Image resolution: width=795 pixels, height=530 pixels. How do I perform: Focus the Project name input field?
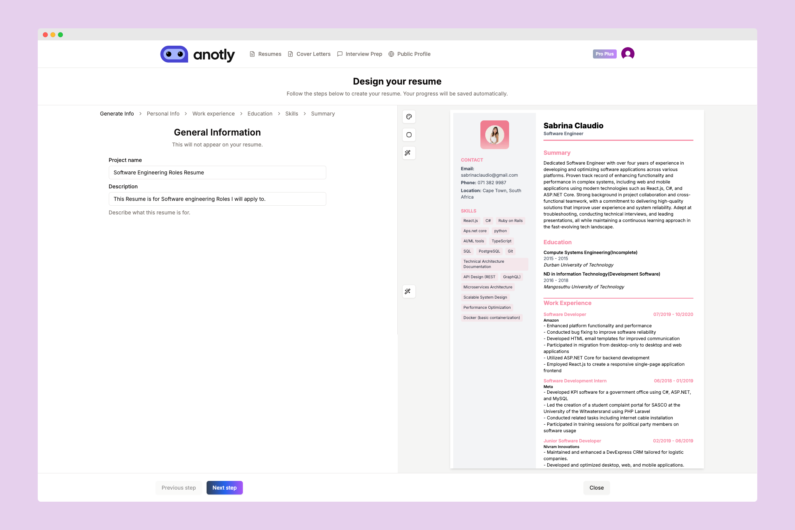tap(217, 173)
